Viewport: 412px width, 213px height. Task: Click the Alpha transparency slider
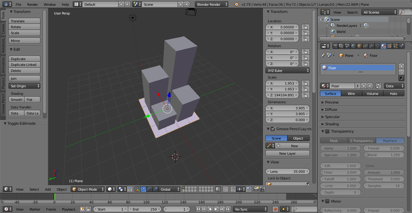point(340,148)
